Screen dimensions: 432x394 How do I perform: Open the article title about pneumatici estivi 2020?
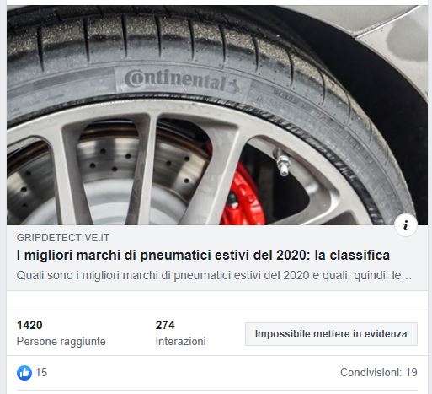tap(203, 256)
